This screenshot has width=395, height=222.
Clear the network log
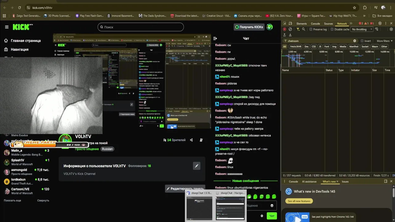click(290, 29)
